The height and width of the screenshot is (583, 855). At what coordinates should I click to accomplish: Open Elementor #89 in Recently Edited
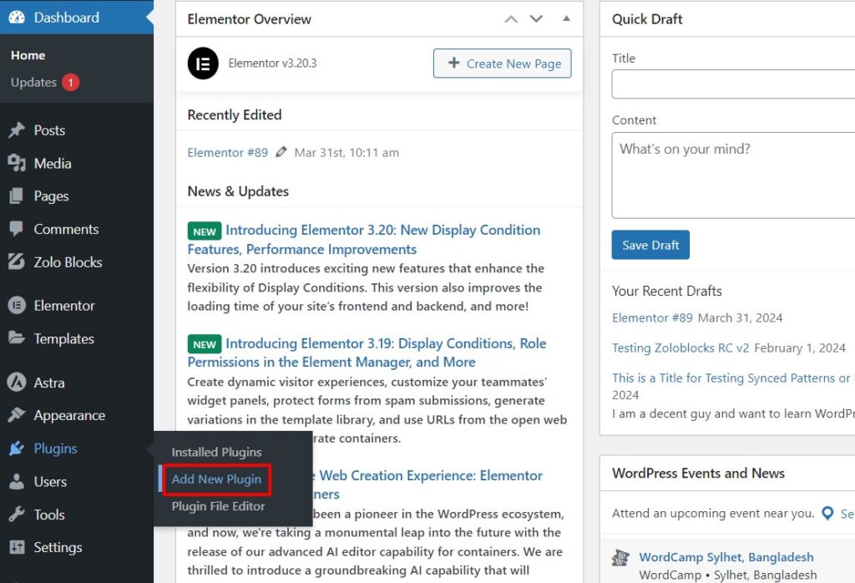coord(227,152)
